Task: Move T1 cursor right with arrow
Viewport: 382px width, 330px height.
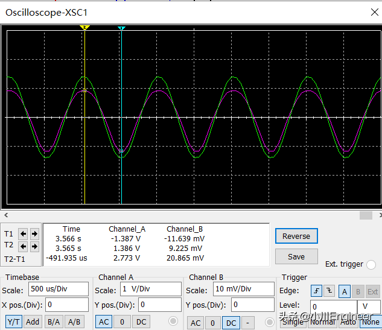Action: click(34, 234)
